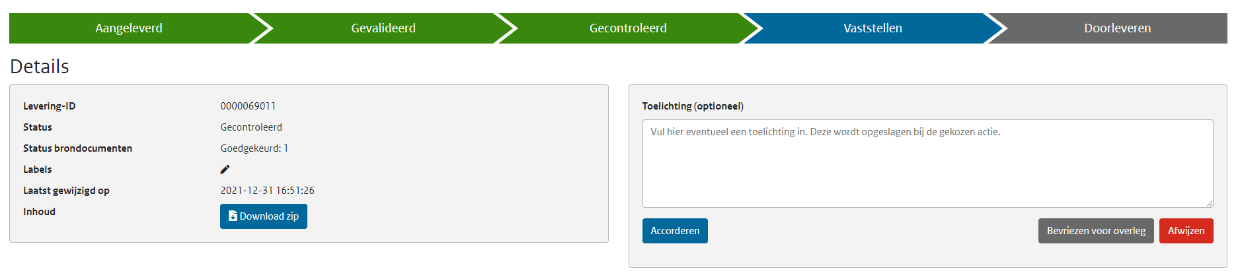This screenshot has width=1240, height=279.
Task: Go to the Gevalideerd step
Action: [383, 28]
